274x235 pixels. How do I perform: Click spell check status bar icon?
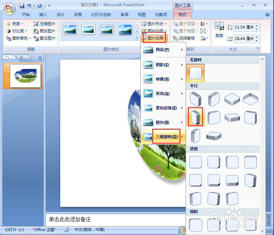tap(66, 230)
